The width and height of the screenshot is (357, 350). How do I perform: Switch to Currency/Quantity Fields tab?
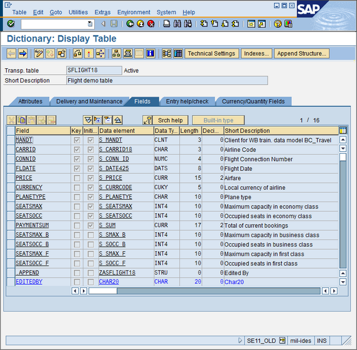tap(253, 101)
